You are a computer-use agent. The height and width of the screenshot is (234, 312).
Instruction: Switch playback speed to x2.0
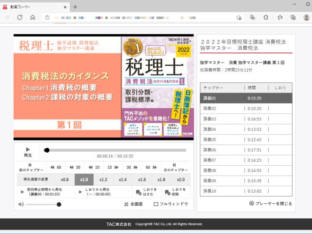tap(180, 179)
